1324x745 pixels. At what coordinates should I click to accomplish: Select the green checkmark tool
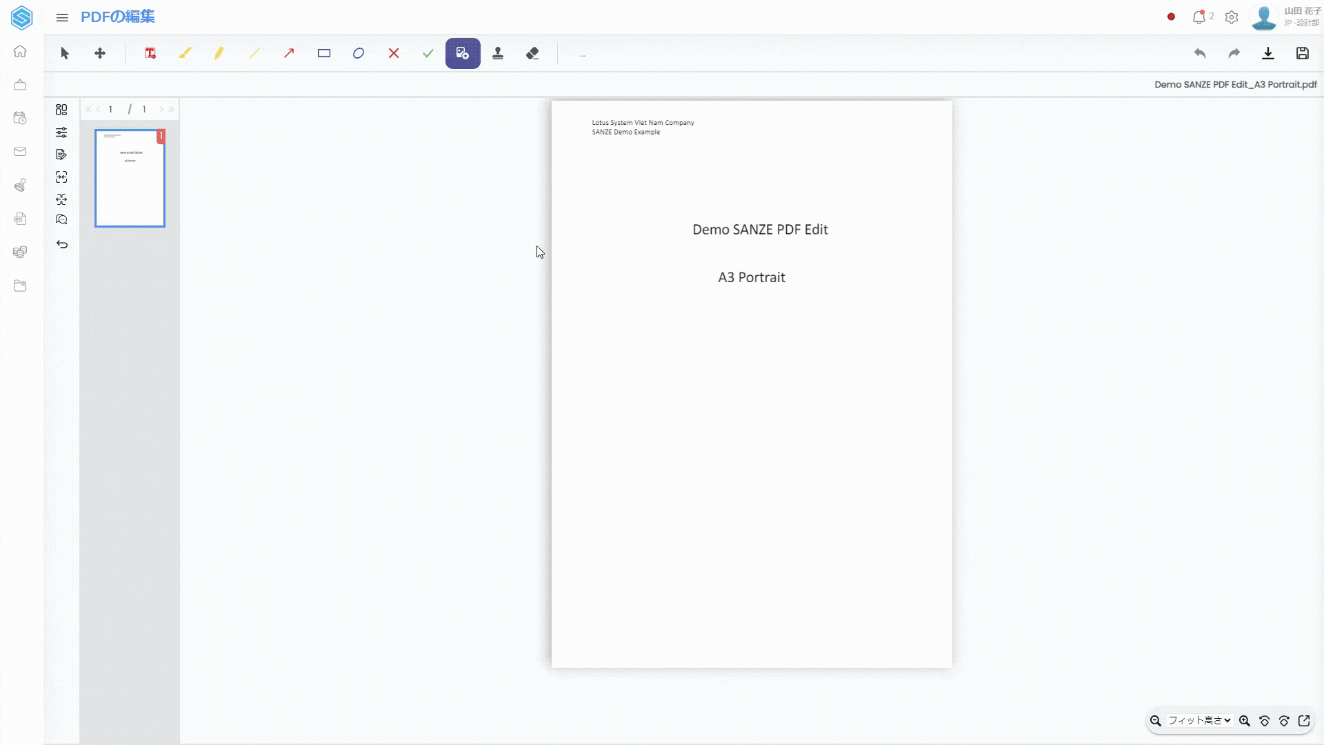(428, 53)
